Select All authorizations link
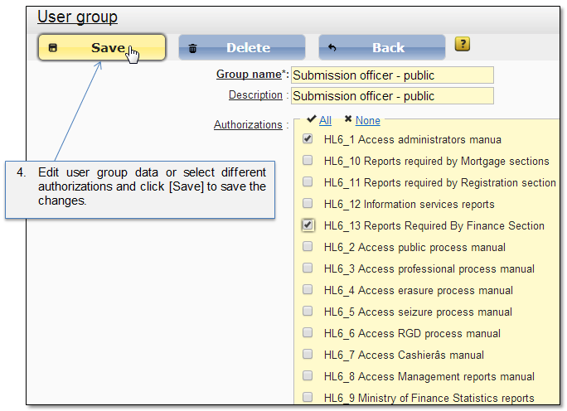Image resolution: width=567 pixels, height=411 pixels. [x=325, y=120]
